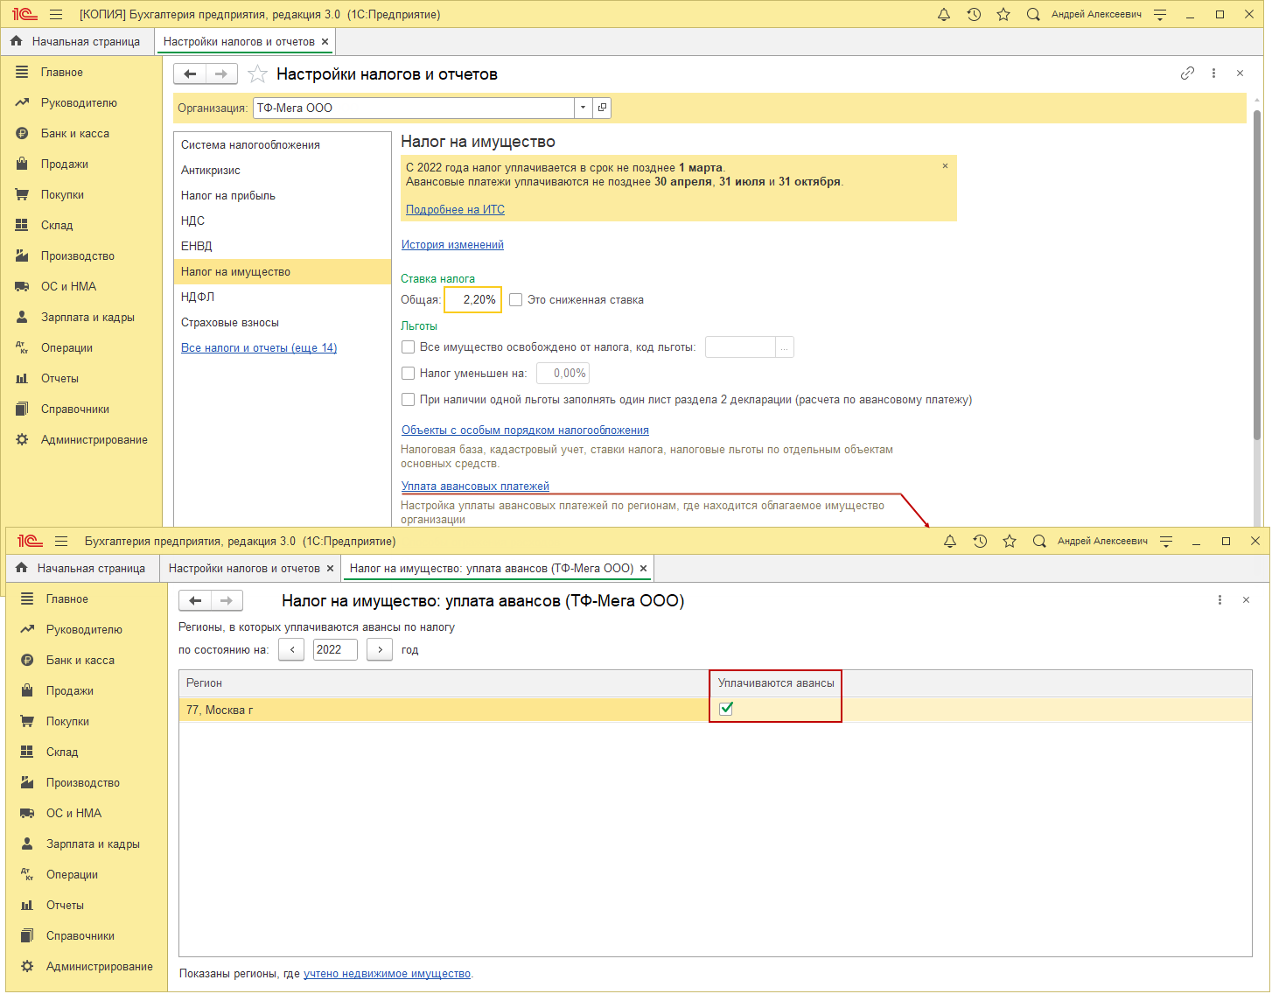The height and width of the screenshot is (994, 1272).
Task: Open ОС и НМА in bottom window sidebar
Action: click(x=73, y=814)
